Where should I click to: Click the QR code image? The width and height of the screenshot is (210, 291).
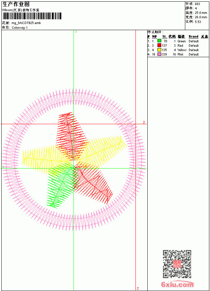tap(177, 264)
